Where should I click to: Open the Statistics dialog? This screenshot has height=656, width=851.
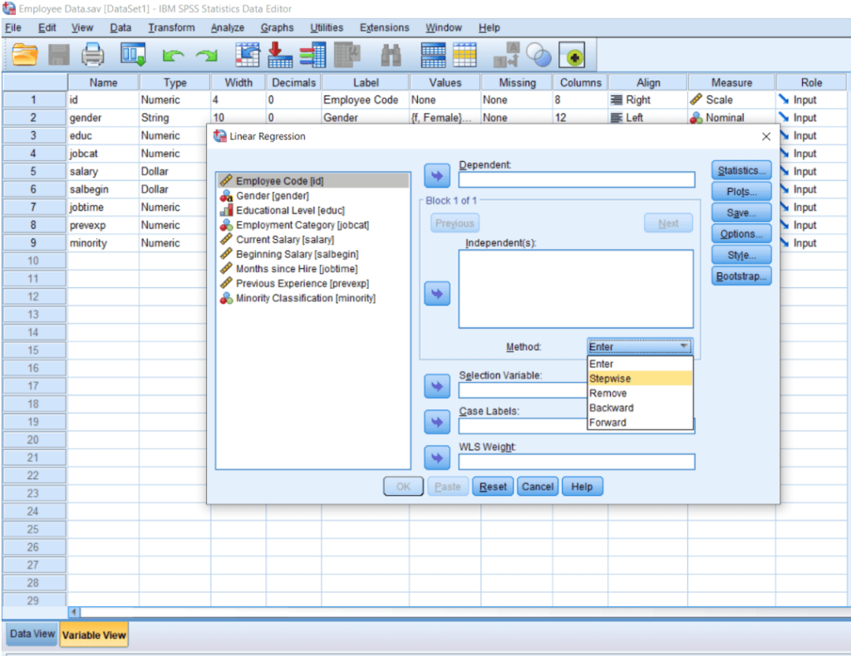pos(740,170)
